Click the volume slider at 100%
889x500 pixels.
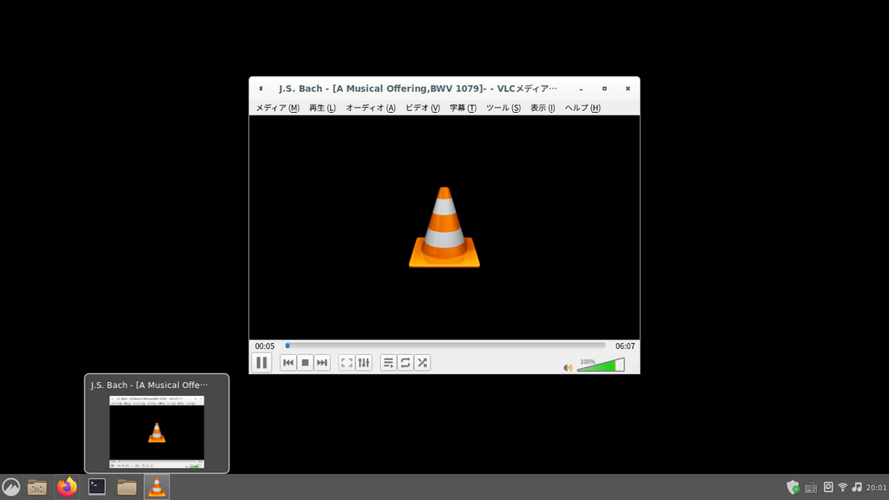[601, 365]
